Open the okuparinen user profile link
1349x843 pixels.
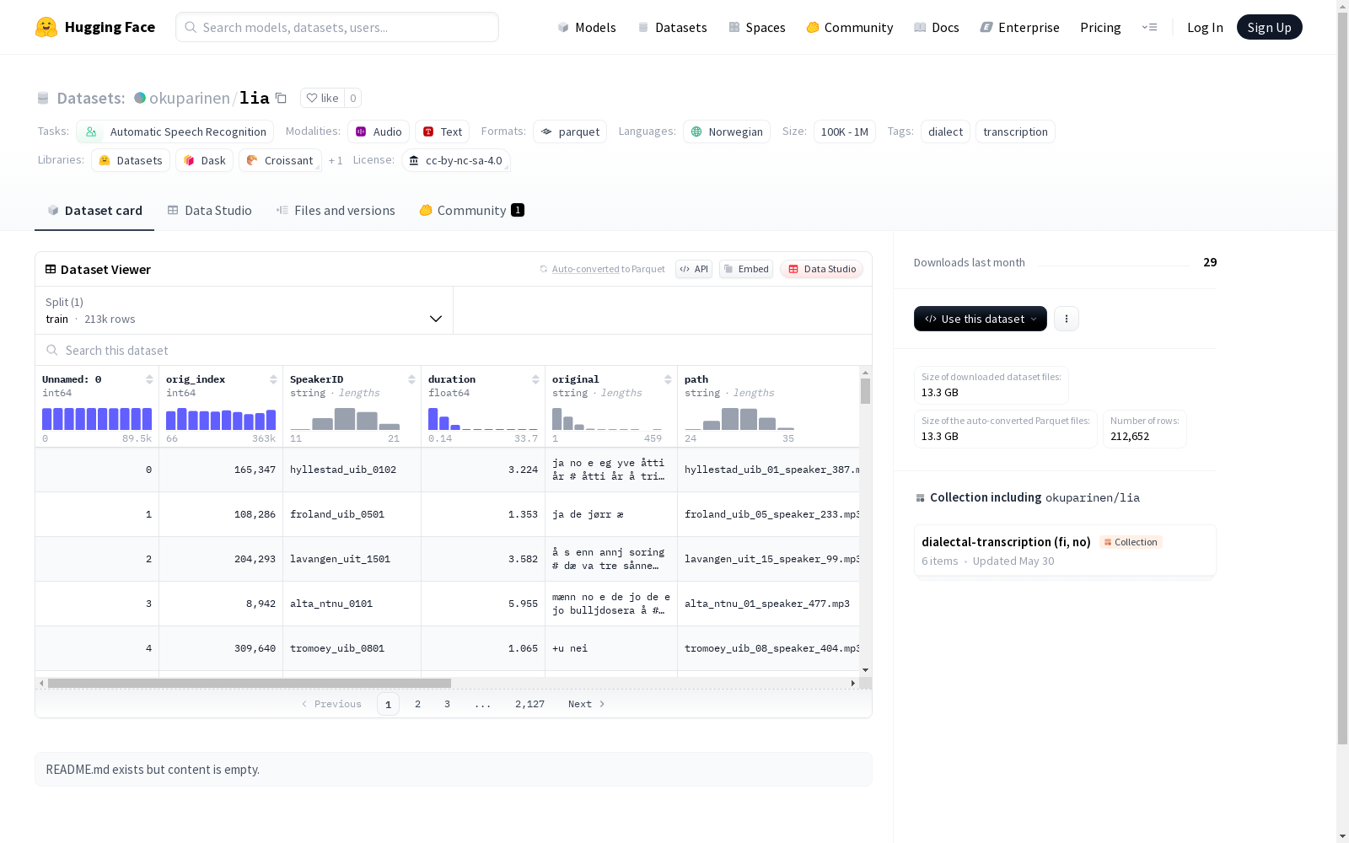(190, 98)
